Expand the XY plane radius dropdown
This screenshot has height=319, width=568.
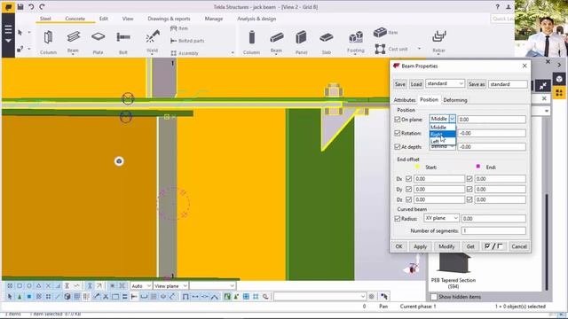point(442,218)
